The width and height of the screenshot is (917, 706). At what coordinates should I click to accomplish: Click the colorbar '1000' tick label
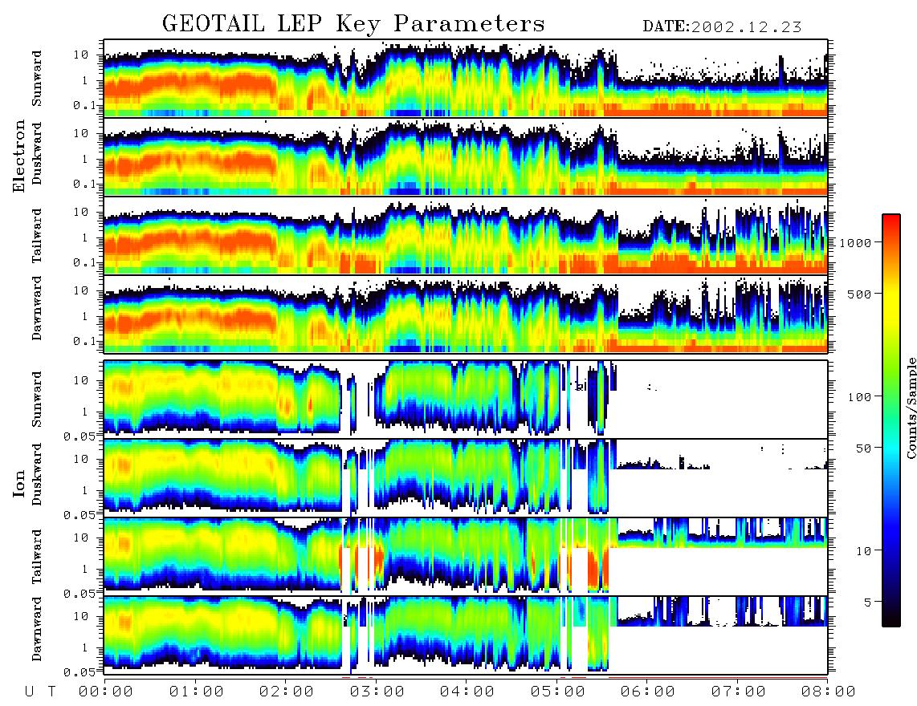pos(855,242)
